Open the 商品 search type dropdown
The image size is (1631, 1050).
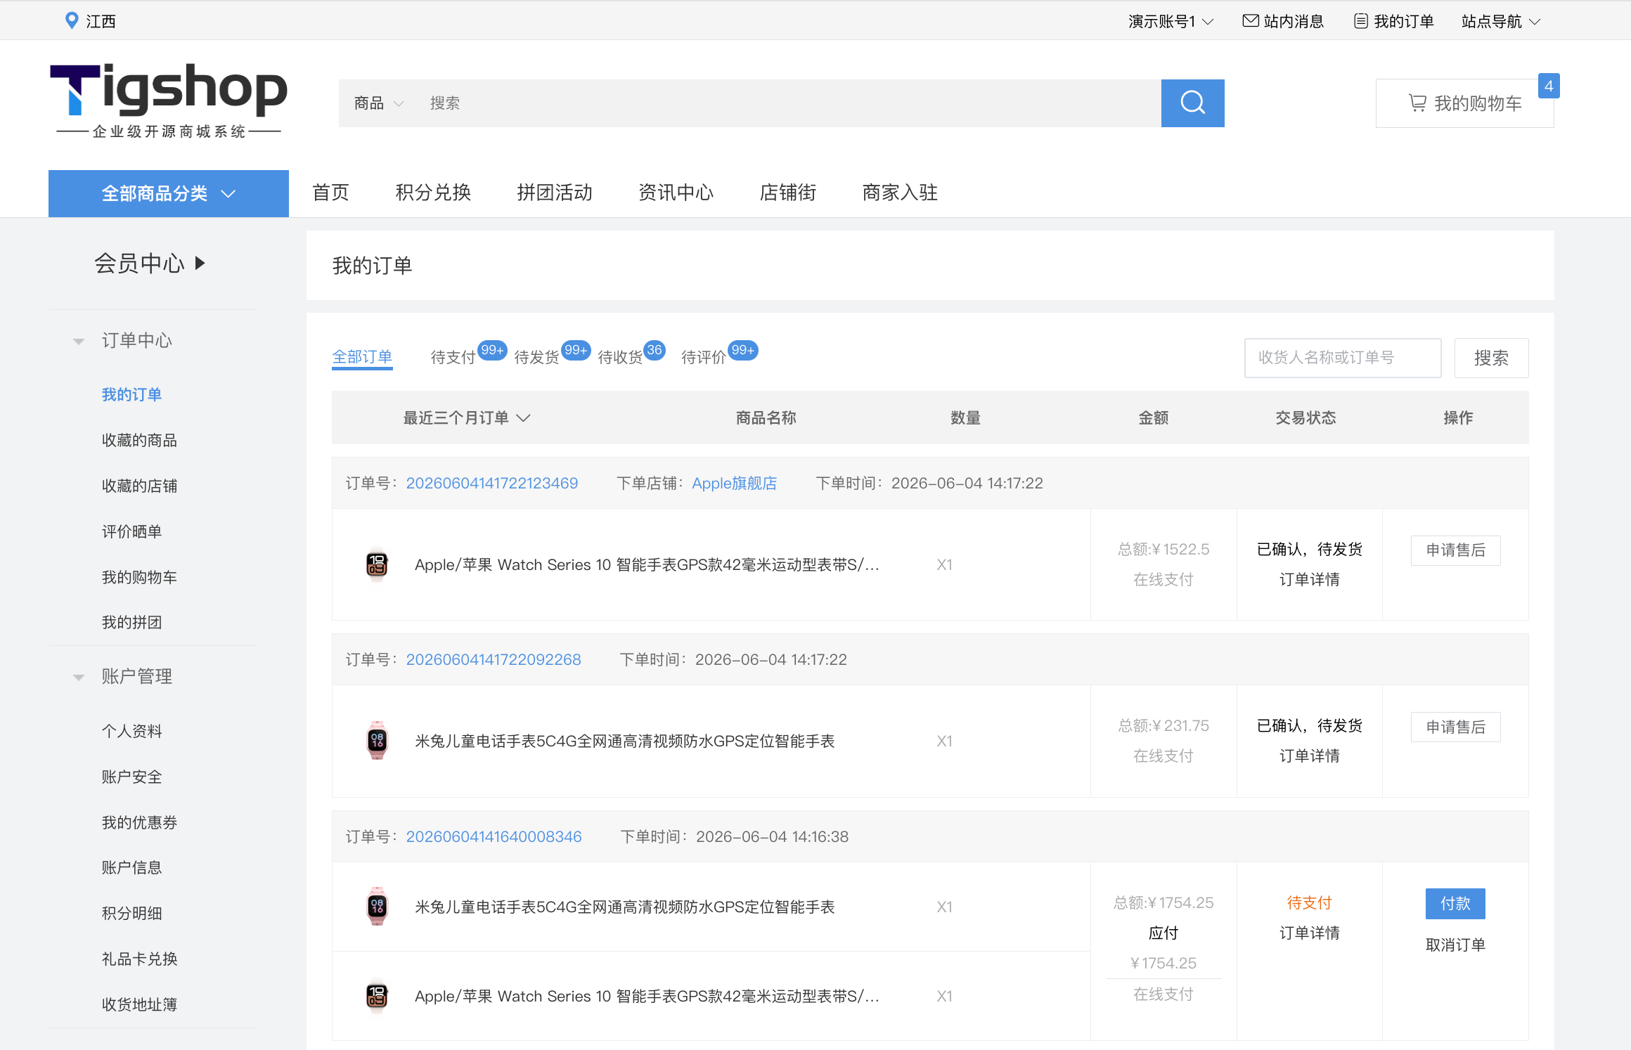point(379,103)
